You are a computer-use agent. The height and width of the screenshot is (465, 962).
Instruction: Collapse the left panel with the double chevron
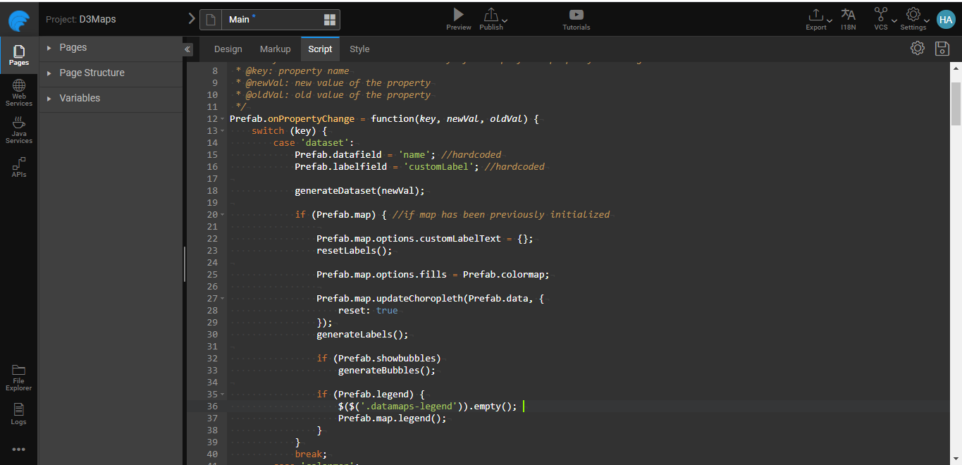[x=187, y=49]
